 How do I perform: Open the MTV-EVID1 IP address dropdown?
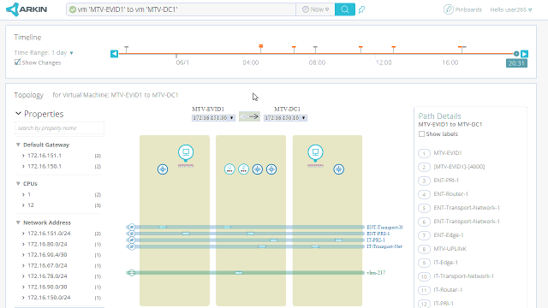coord(213,118)
